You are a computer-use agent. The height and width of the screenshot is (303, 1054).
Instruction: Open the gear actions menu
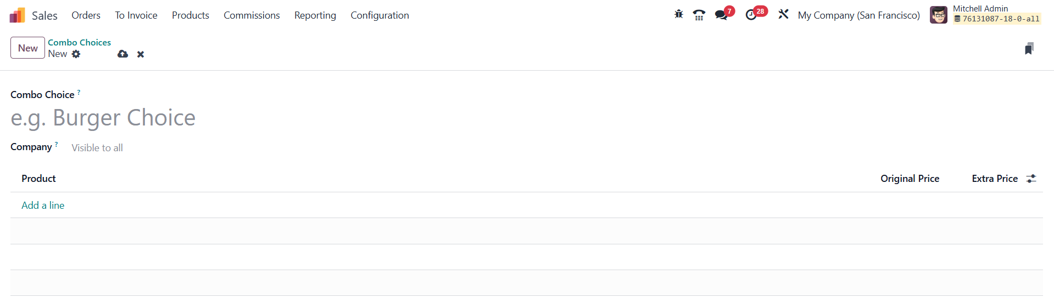point(76,54)
